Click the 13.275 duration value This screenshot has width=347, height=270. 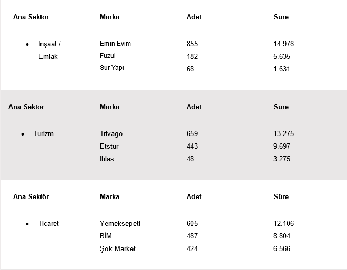click(x=284, y=133)
